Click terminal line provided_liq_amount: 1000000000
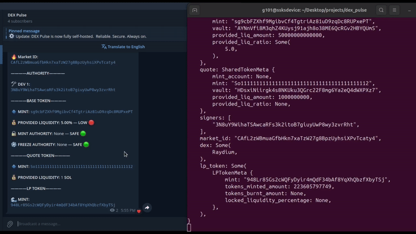The height and width of the screenshot is (234, 416). tap(262, 97)
